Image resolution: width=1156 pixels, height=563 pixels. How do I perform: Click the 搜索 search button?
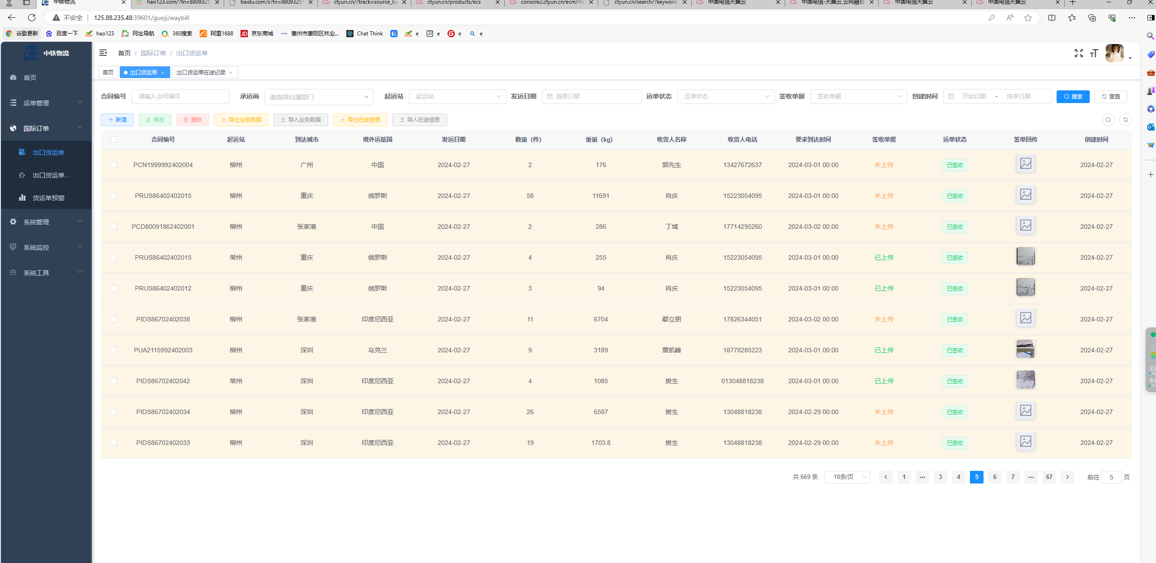(x=1072, y=97)
